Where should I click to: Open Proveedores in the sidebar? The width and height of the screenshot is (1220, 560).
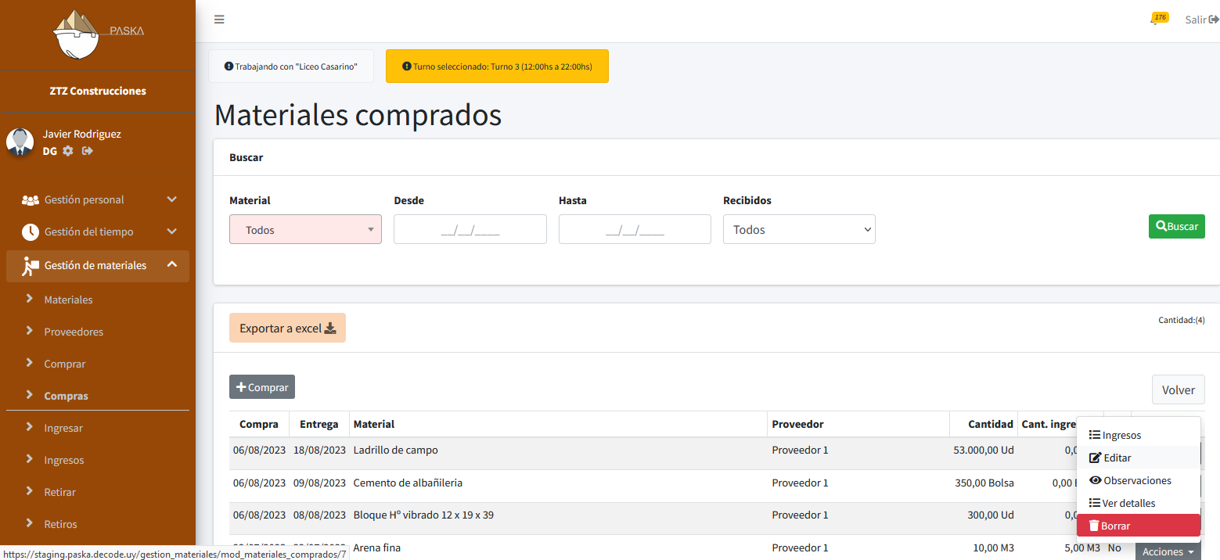point(74,332)
